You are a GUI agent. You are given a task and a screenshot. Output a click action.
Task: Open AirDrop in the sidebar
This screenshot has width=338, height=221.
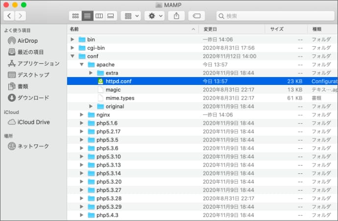click(27, 41)
